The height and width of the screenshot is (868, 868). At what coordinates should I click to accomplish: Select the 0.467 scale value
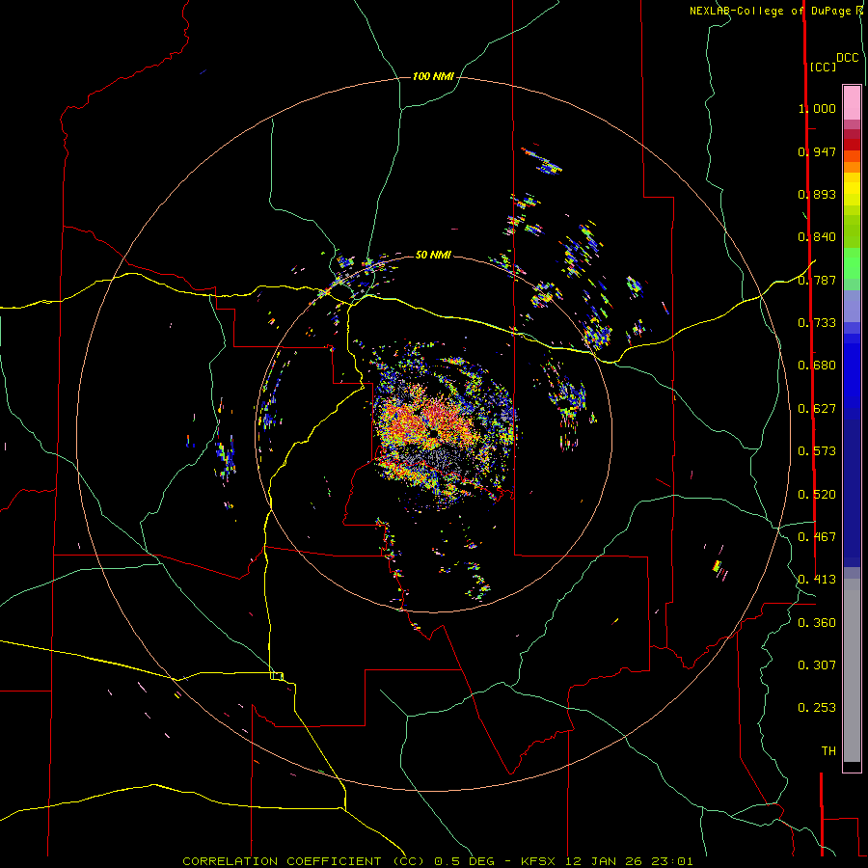coord(817,537)
